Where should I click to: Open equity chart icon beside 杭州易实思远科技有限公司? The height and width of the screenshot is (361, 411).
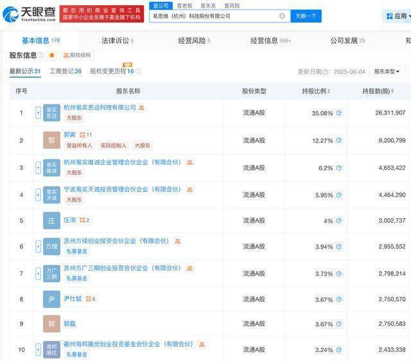[x=142, y=108]
